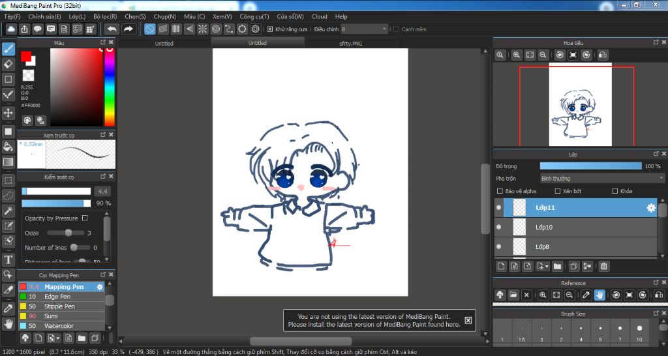Enable Xén bớt checkbox
This screenshot has width=668, height=356.
(557, 191)
